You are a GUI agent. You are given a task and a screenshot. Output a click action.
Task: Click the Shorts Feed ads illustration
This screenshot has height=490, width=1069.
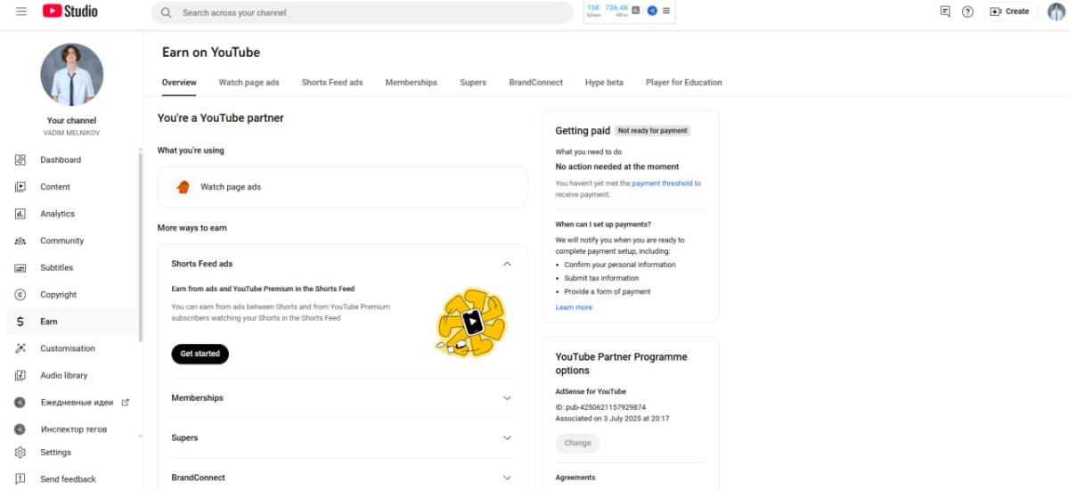[x=471, y=323]
